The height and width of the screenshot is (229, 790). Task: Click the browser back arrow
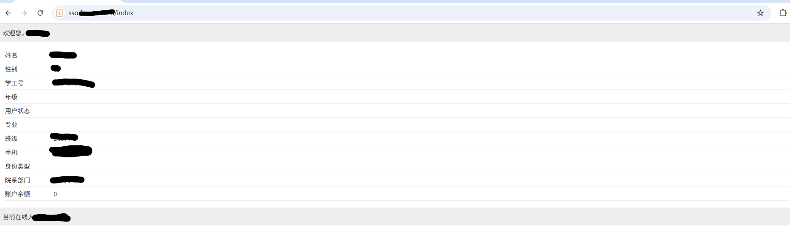(8, 13)
